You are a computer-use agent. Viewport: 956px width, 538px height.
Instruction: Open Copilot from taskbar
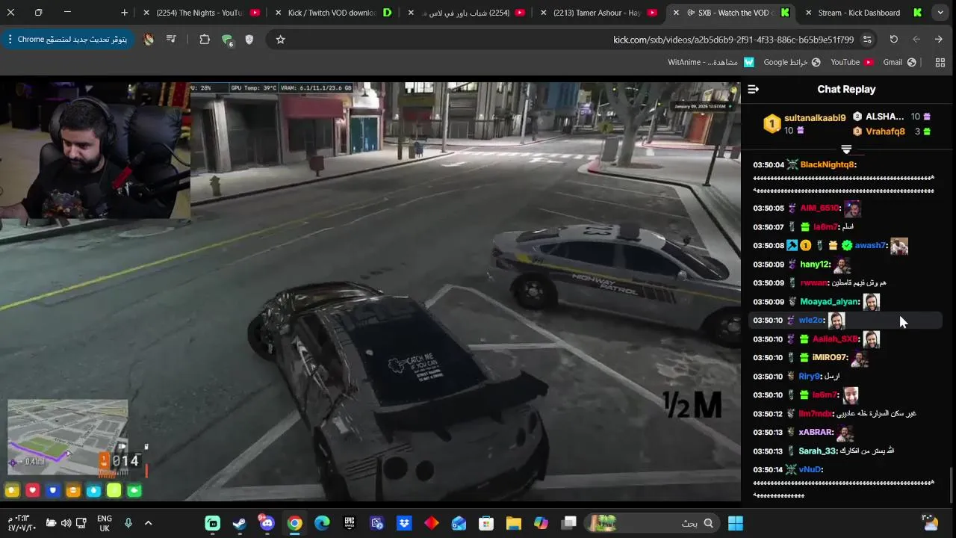click(541, 523)
